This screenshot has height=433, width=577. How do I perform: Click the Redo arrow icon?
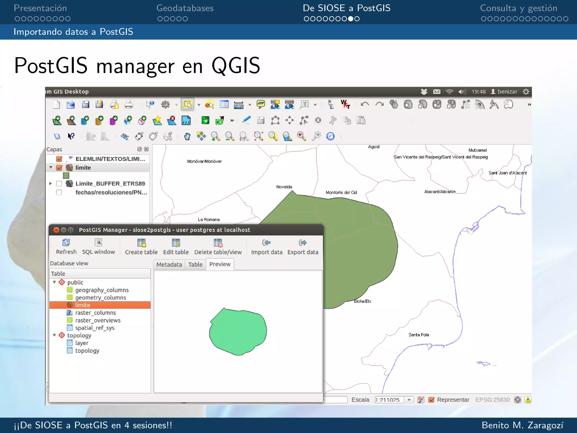[379, 105]
